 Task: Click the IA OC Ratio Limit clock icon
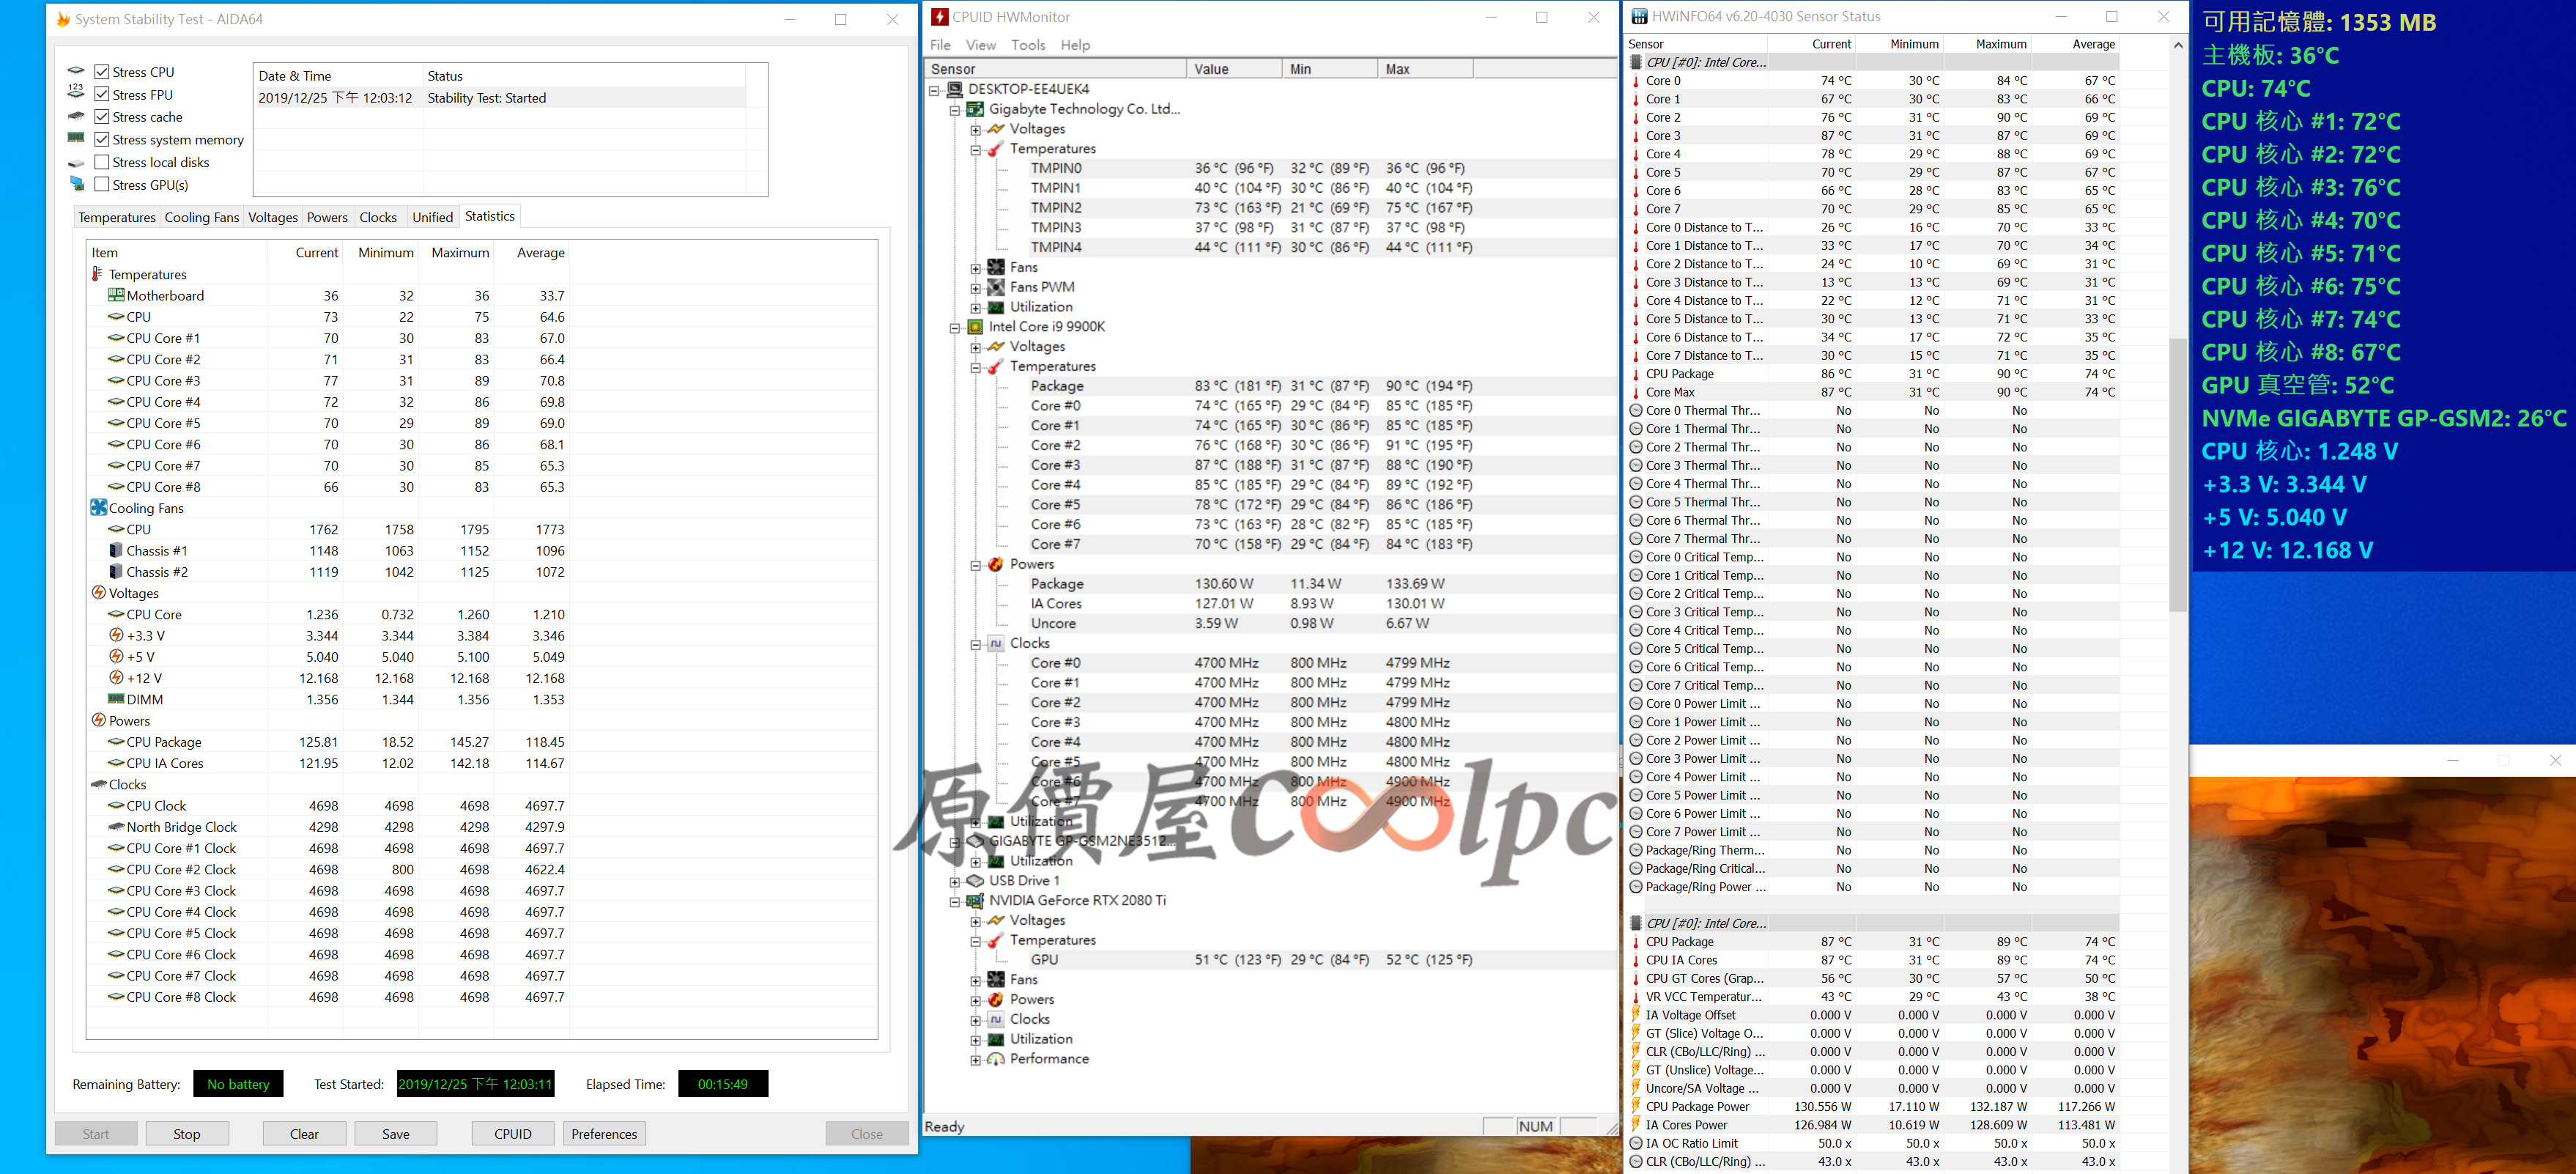point(1636,1144)
